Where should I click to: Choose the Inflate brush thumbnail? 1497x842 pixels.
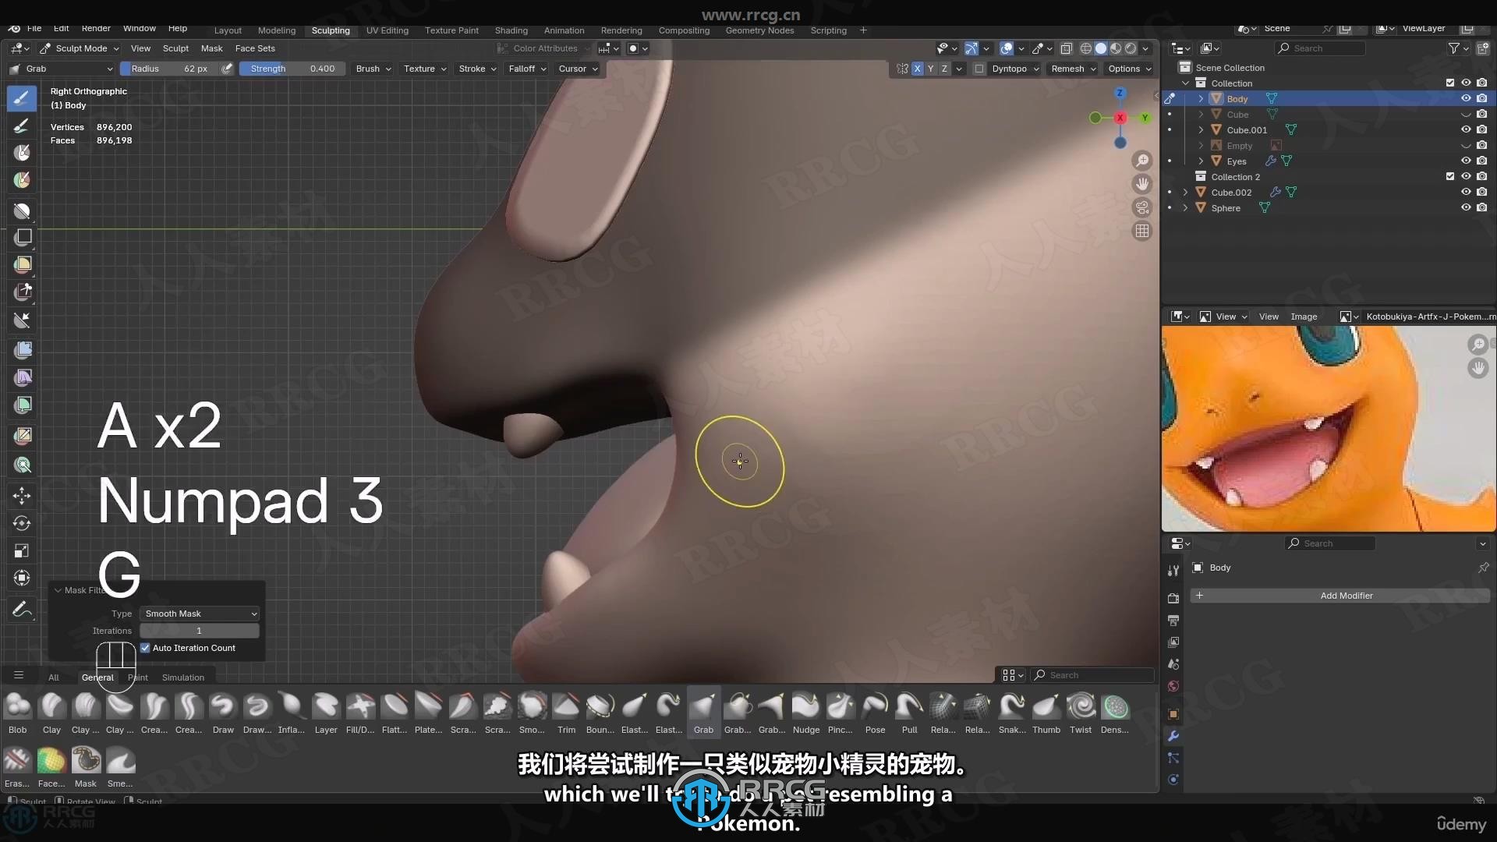tap(291, 713)
